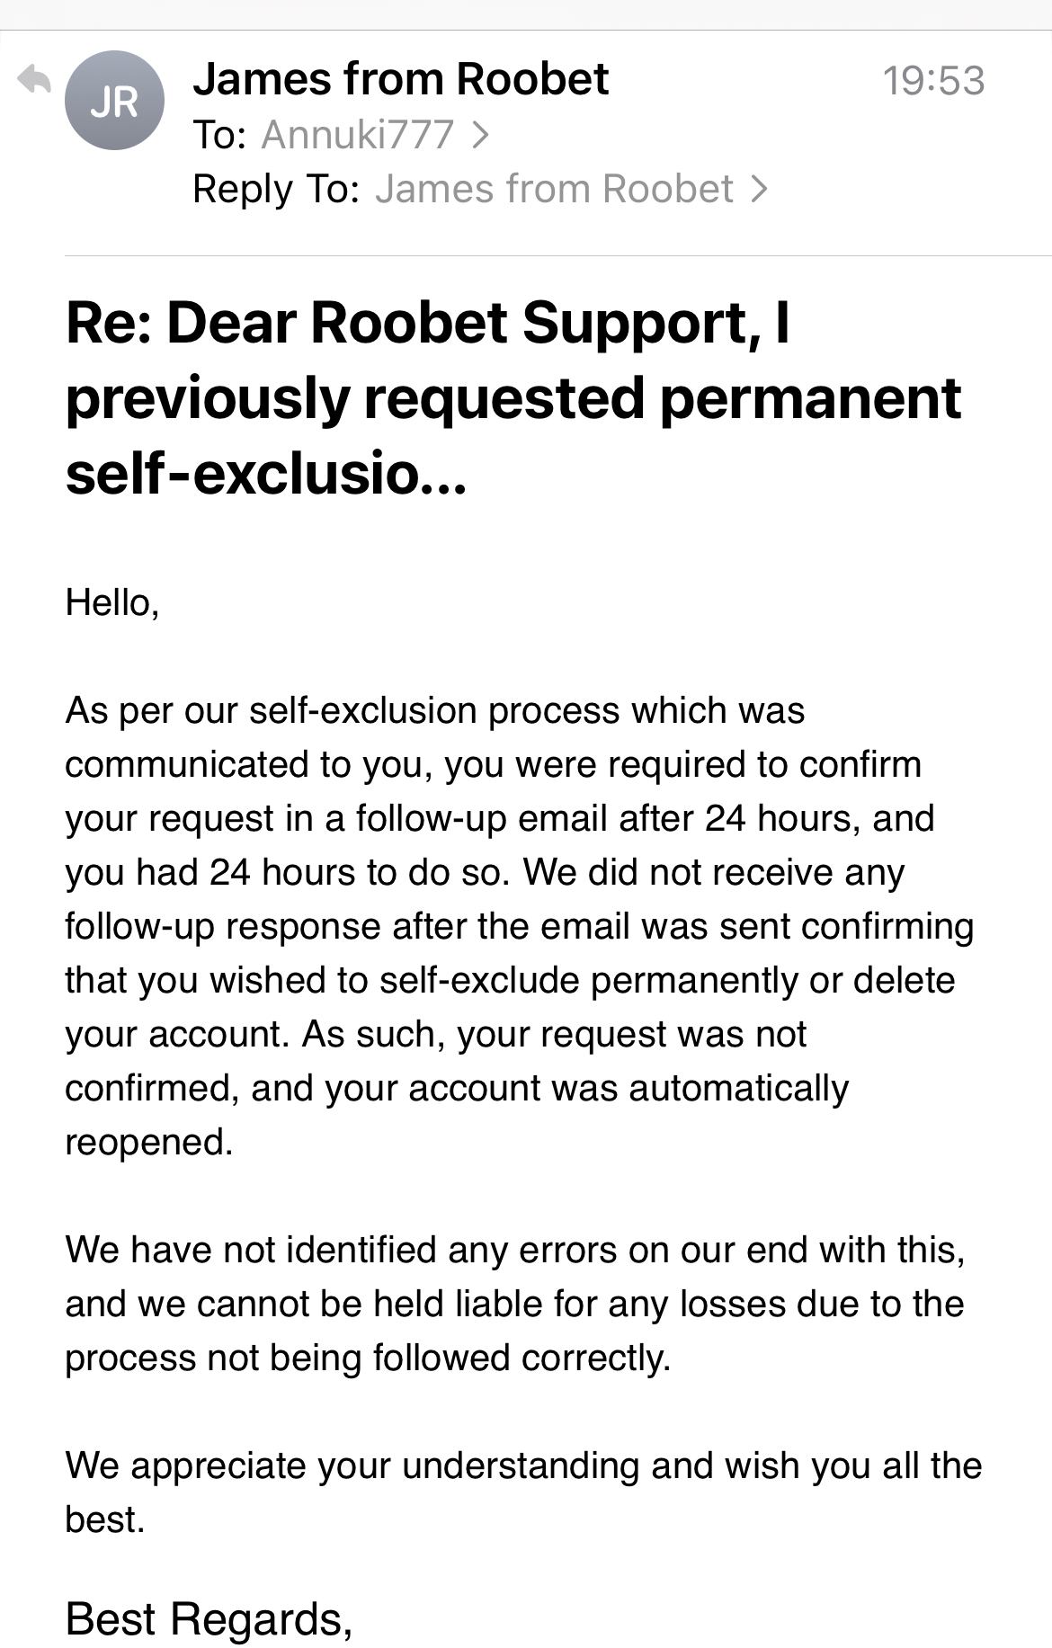Expand chevron next to Annuki777
Image resolution: width=1052 pixels, height=1648 pixels.
[481, 135]
